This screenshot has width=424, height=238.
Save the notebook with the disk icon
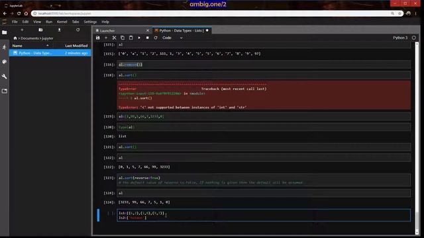pos(98,38)
